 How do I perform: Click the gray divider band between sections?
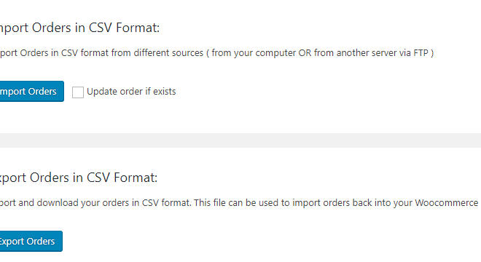point(240,140)
